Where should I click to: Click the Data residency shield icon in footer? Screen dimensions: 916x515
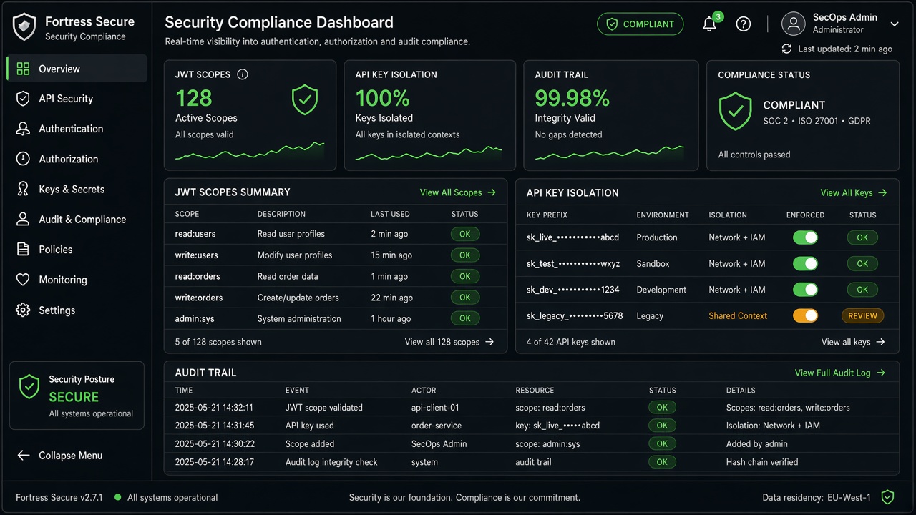887,497
